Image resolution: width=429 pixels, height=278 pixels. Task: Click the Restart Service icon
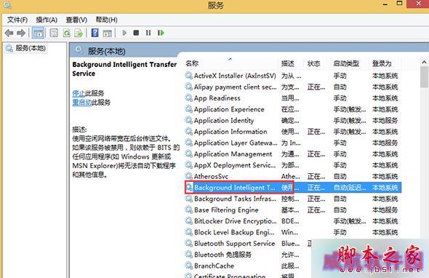tap(161, 33)
